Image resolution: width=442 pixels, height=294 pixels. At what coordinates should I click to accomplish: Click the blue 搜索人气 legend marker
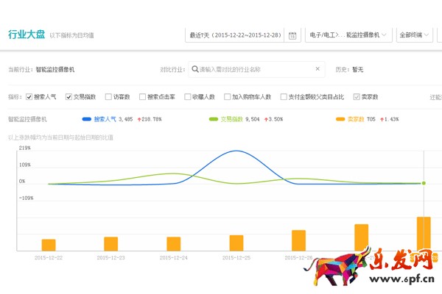click(87, 118)
